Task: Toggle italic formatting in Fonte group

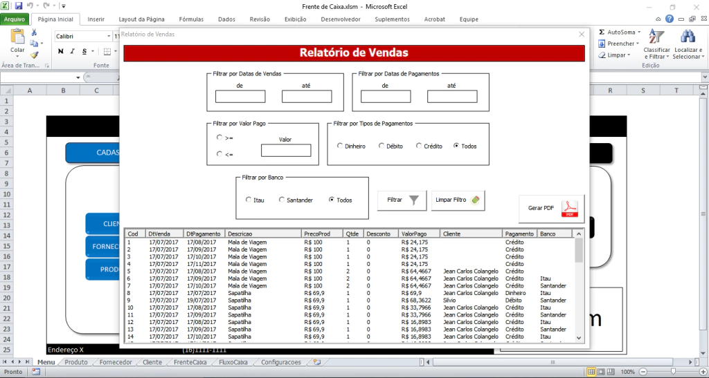Action: [x=71, y=51]
